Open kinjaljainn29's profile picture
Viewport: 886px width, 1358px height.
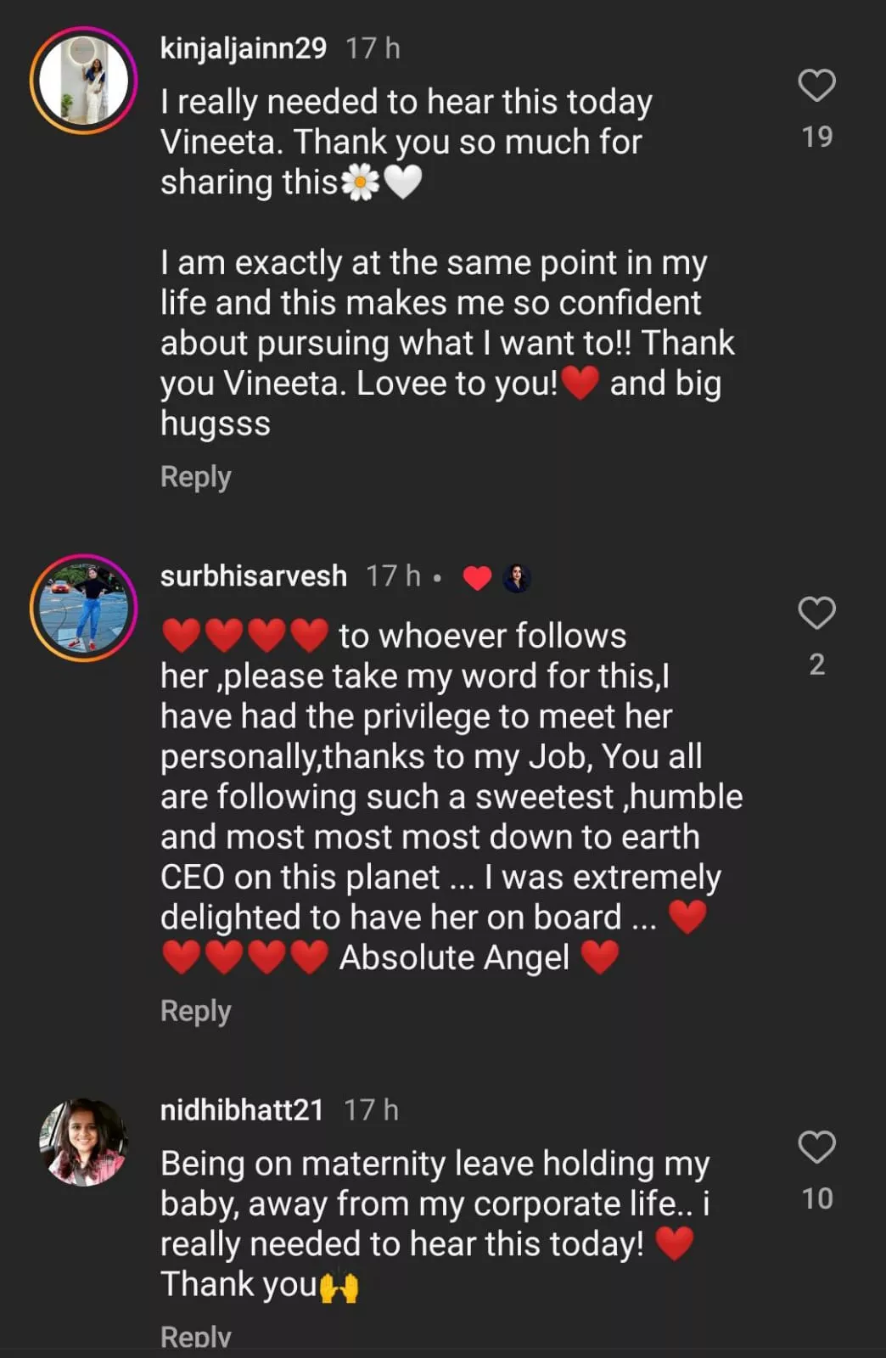(x=83, y=81)
